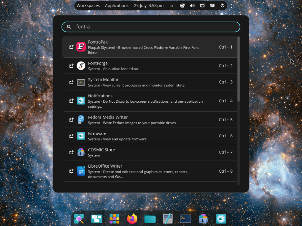Open the file manager from dock

pyautogui.click(x=150, y=219)
